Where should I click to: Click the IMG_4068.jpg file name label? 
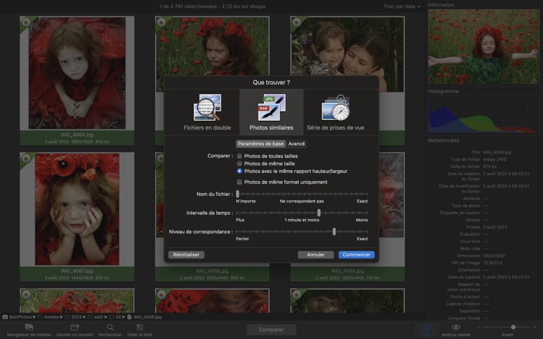point(212,271)
